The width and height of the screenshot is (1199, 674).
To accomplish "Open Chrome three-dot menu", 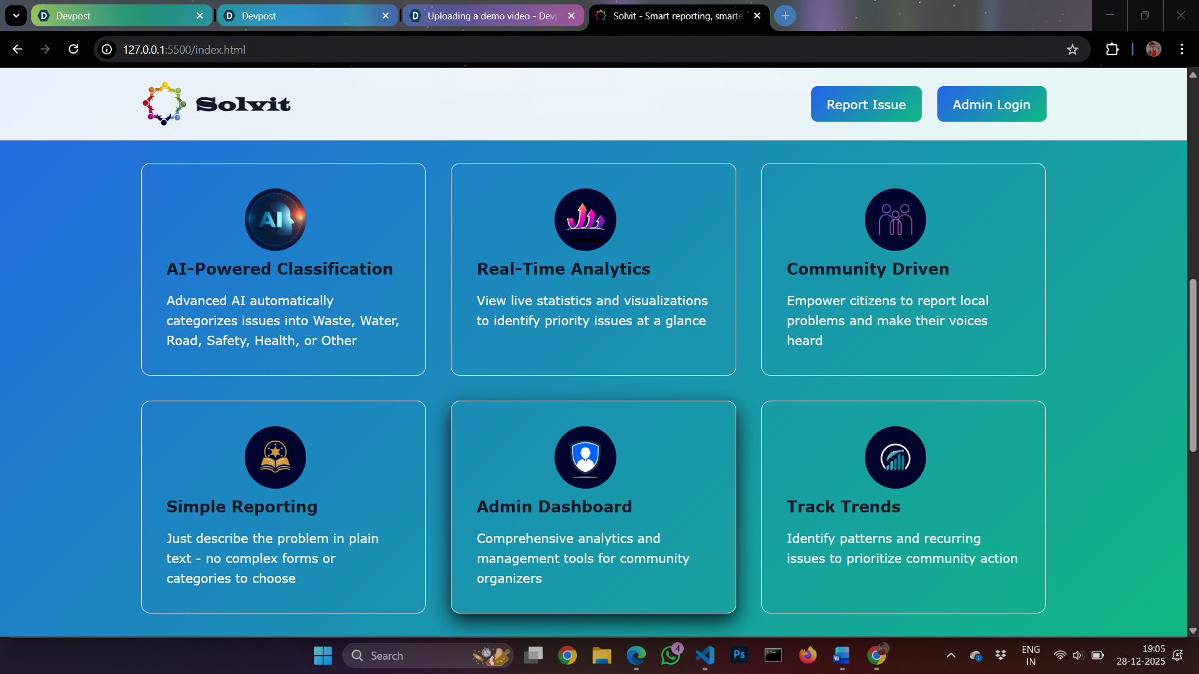I will [x=1182, y=49].
